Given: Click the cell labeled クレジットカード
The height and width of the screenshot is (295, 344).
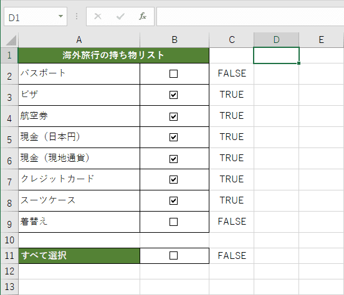Looking at the screenshot, I should (79, 179).
